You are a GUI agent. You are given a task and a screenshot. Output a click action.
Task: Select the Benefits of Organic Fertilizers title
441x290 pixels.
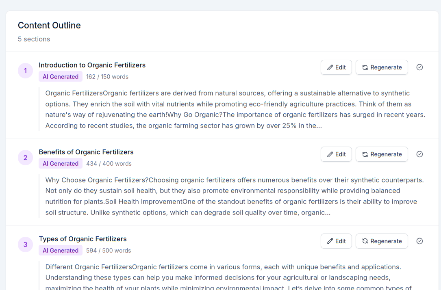(86, 152)
